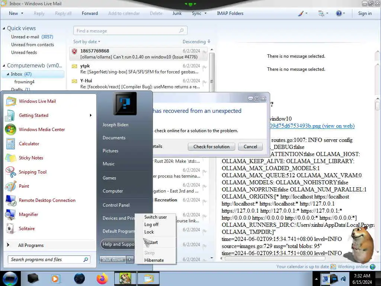This screenshot has width=381, height=286.
Task: Collapse the Inbox folder tree
Action: click(x=8, y=74)
